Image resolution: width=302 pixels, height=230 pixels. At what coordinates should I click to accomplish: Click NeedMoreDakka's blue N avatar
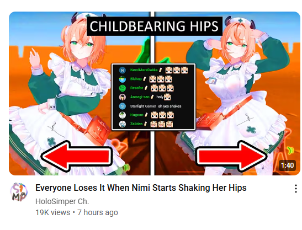[x=123, y=70]
